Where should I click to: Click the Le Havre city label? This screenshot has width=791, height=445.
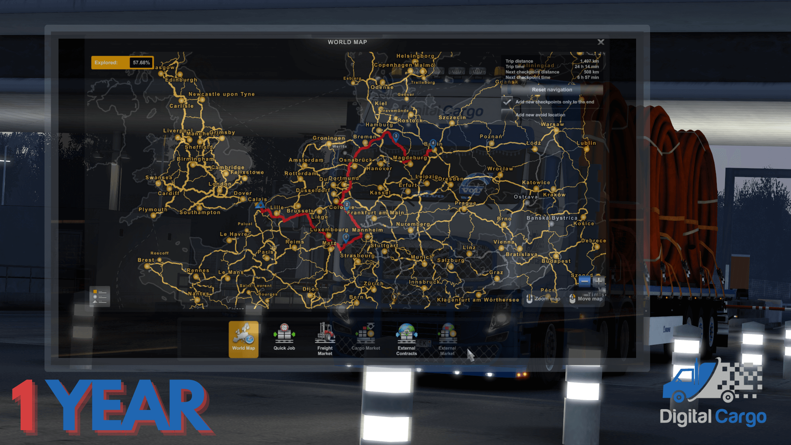click(x=234, y=234)
